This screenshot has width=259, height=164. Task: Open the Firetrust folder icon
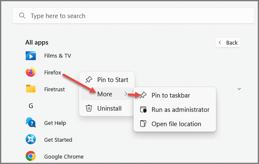(x=31, y=89)
